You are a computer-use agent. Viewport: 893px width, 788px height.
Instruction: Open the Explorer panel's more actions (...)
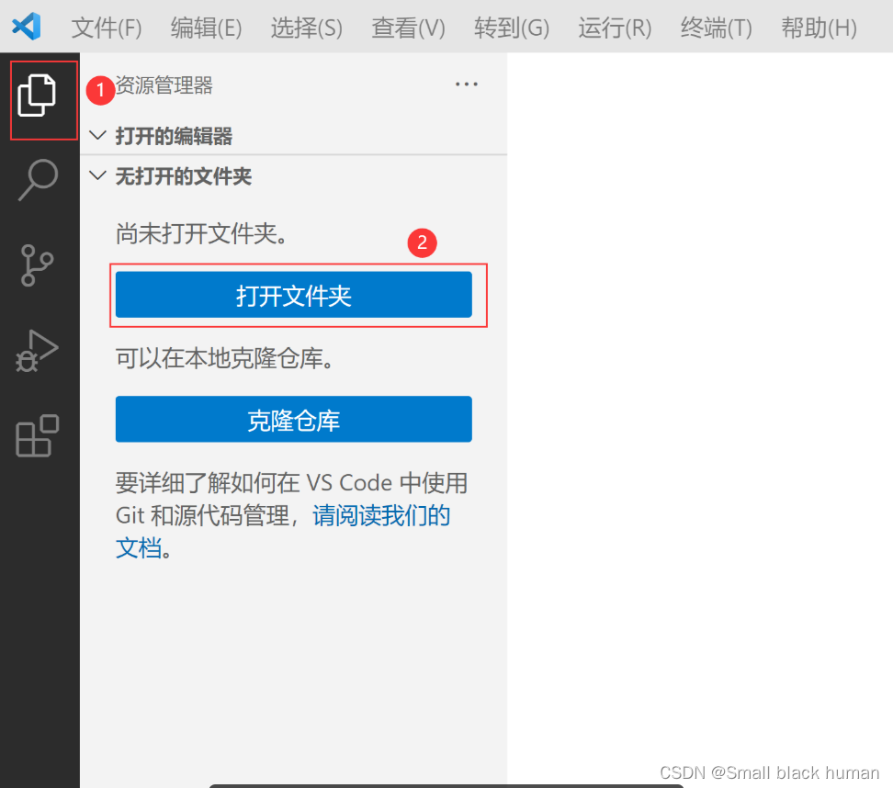pyautogui.click(x=467, y=85)
